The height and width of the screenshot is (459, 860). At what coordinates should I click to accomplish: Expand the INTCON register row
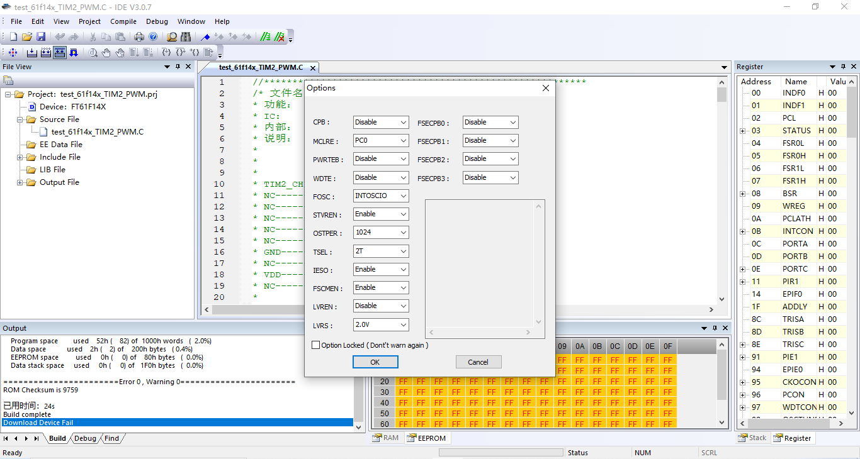[x=743, y=231]
